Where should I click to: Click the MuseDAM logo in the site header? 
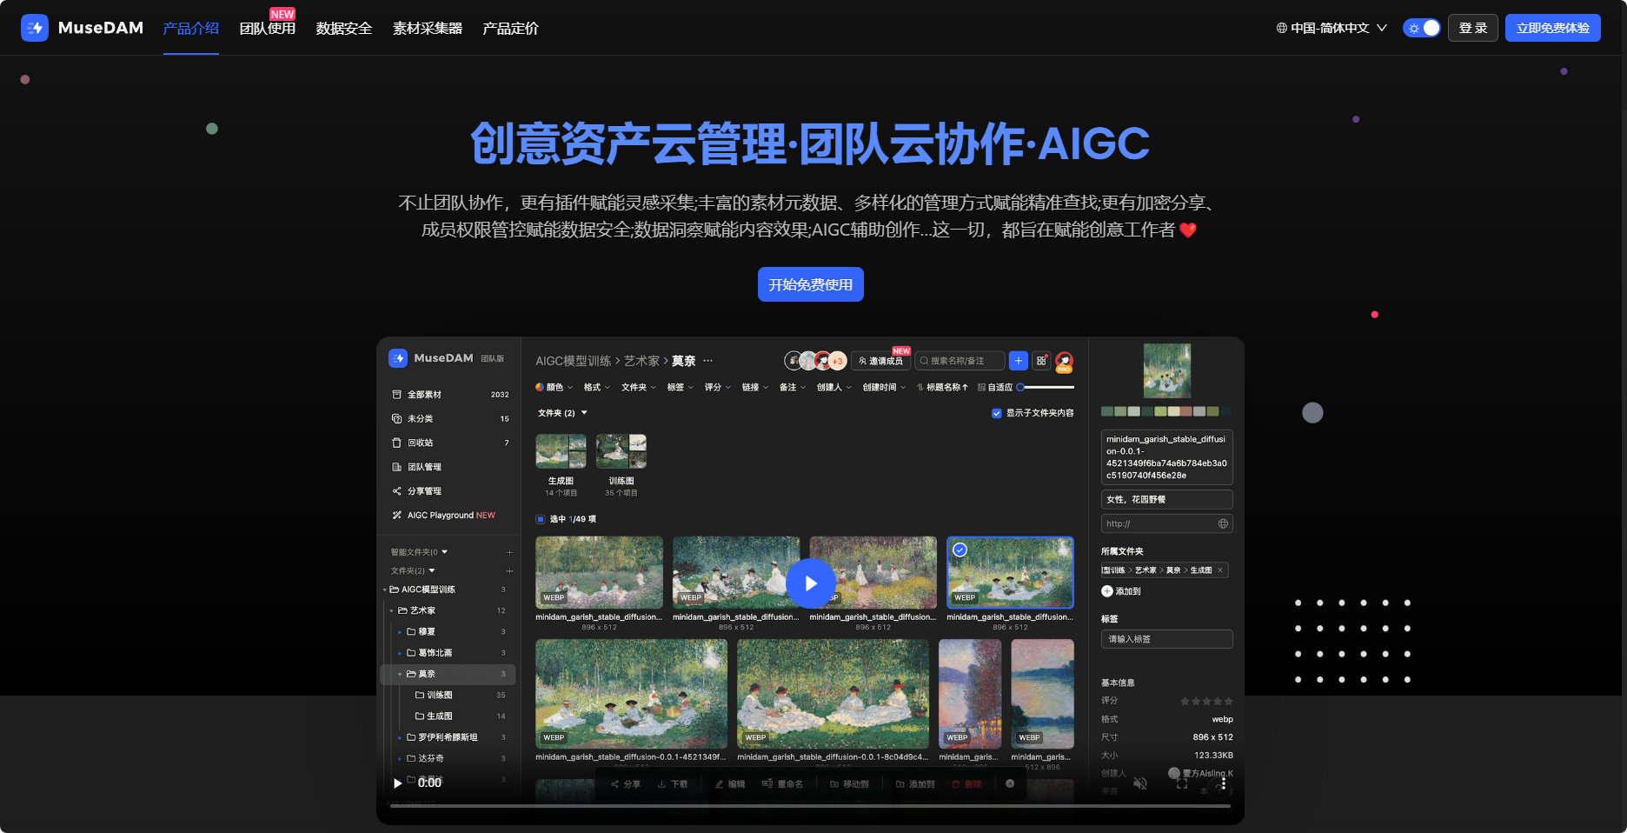click(x=83, y=28)
